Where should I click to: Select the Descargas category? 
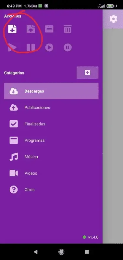click(x=51, y=91)
